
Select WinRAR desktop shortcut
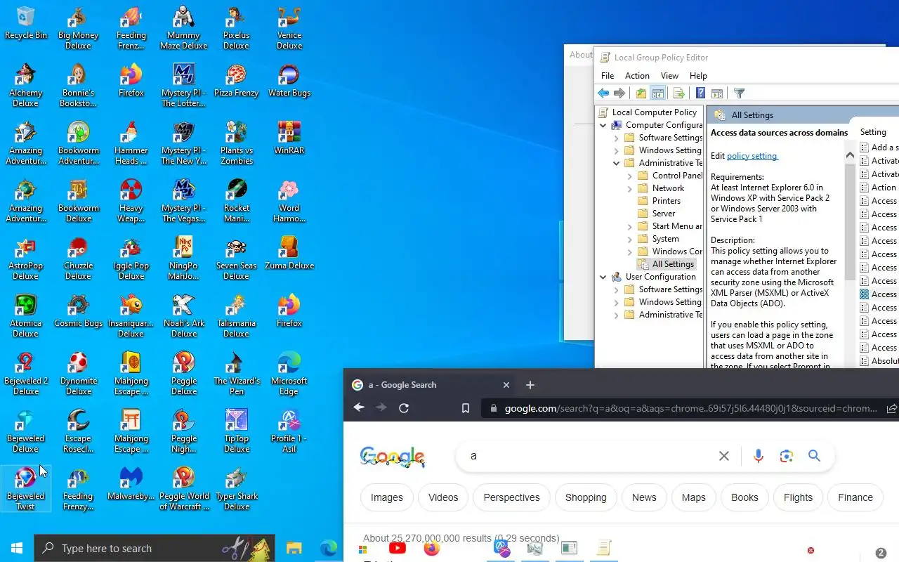[289, 138]
